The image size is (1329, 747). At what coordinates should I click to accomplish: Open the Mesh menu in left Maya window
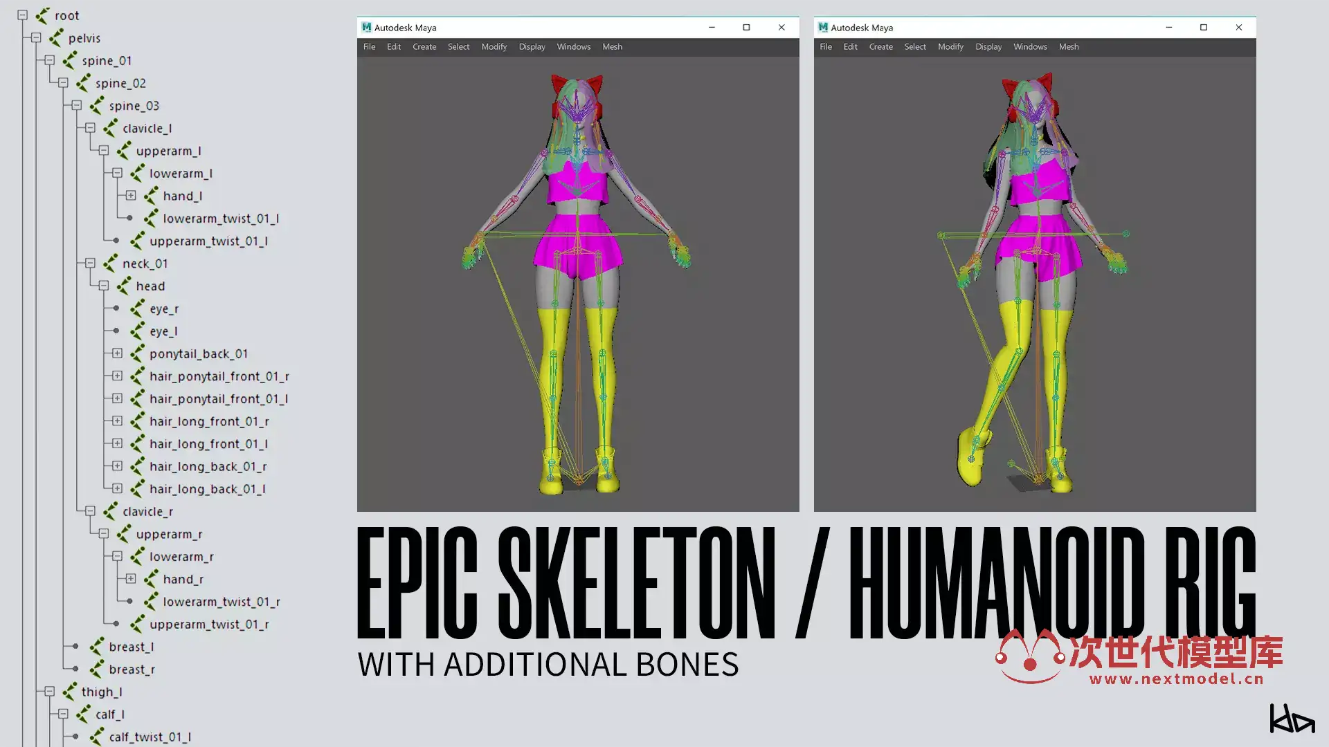click(x=612, y=47)
